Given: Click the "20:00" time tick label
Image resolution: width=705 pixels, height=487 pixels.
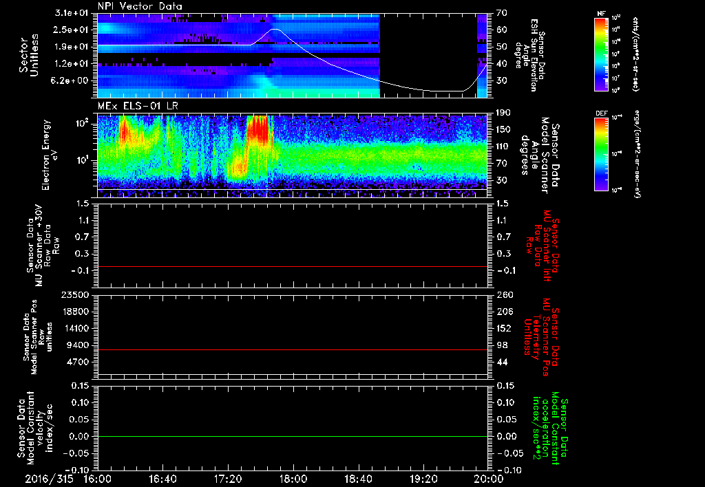Looking at the screenshot, I should coord(489,479).
